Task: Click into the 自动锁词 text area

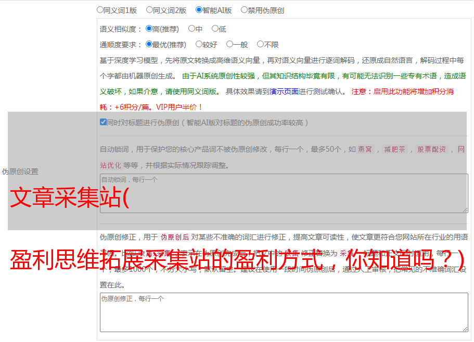Action: (284, 193)
